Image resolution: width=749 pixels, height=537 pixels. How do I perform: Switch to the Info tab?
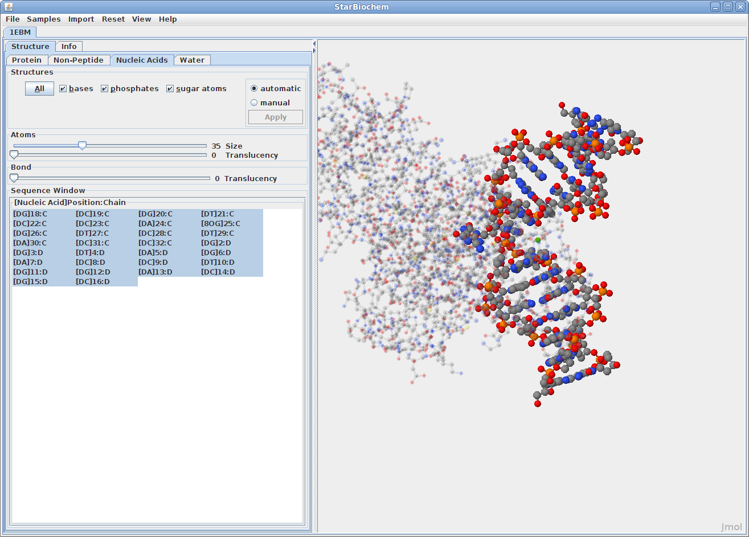(x=69, y=46)
